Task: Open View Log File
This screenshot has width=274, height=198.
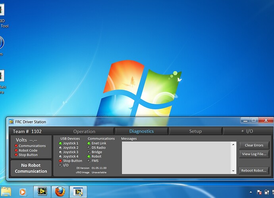Action: tap(254, 154)
